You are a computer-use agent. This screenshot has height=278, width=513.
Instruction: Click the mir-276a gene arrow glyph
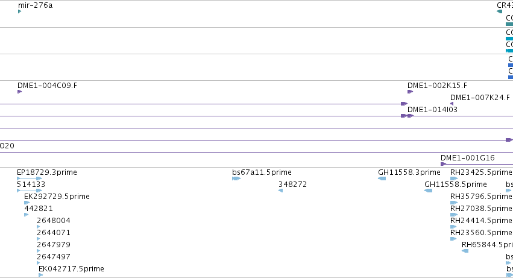[x=20, y=11]
